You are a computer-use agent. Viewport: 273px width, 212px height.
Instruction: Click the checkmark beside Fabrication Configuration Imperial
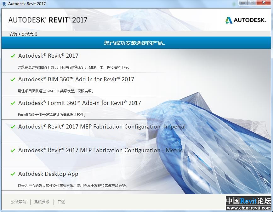tap(13, 127)
